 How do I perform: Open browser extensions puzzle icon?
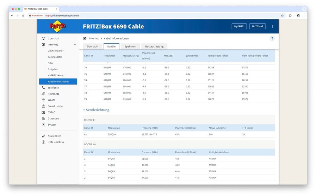coord(290,16)
